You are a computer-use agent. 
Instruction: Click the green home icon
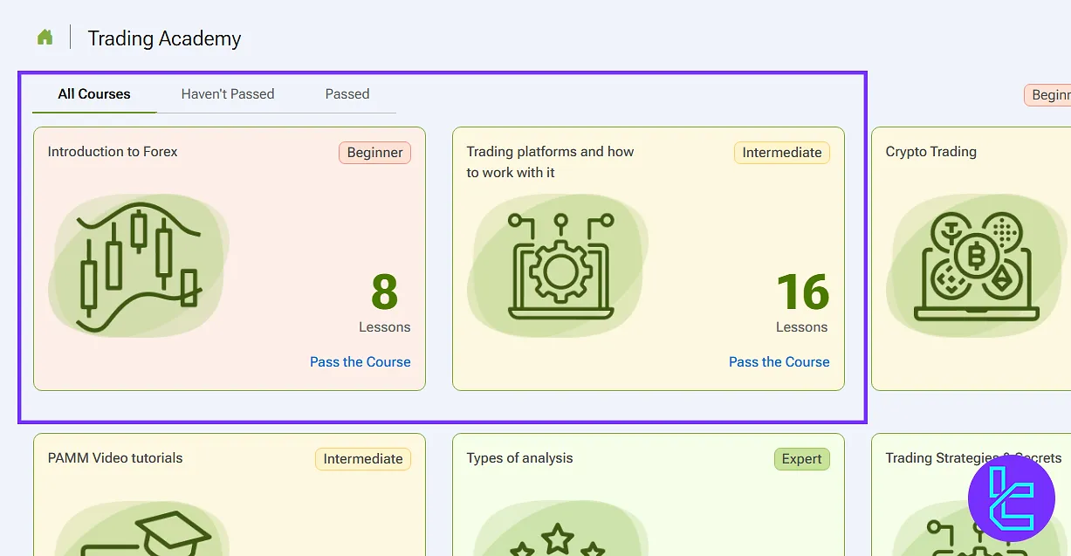coord(45,38)
